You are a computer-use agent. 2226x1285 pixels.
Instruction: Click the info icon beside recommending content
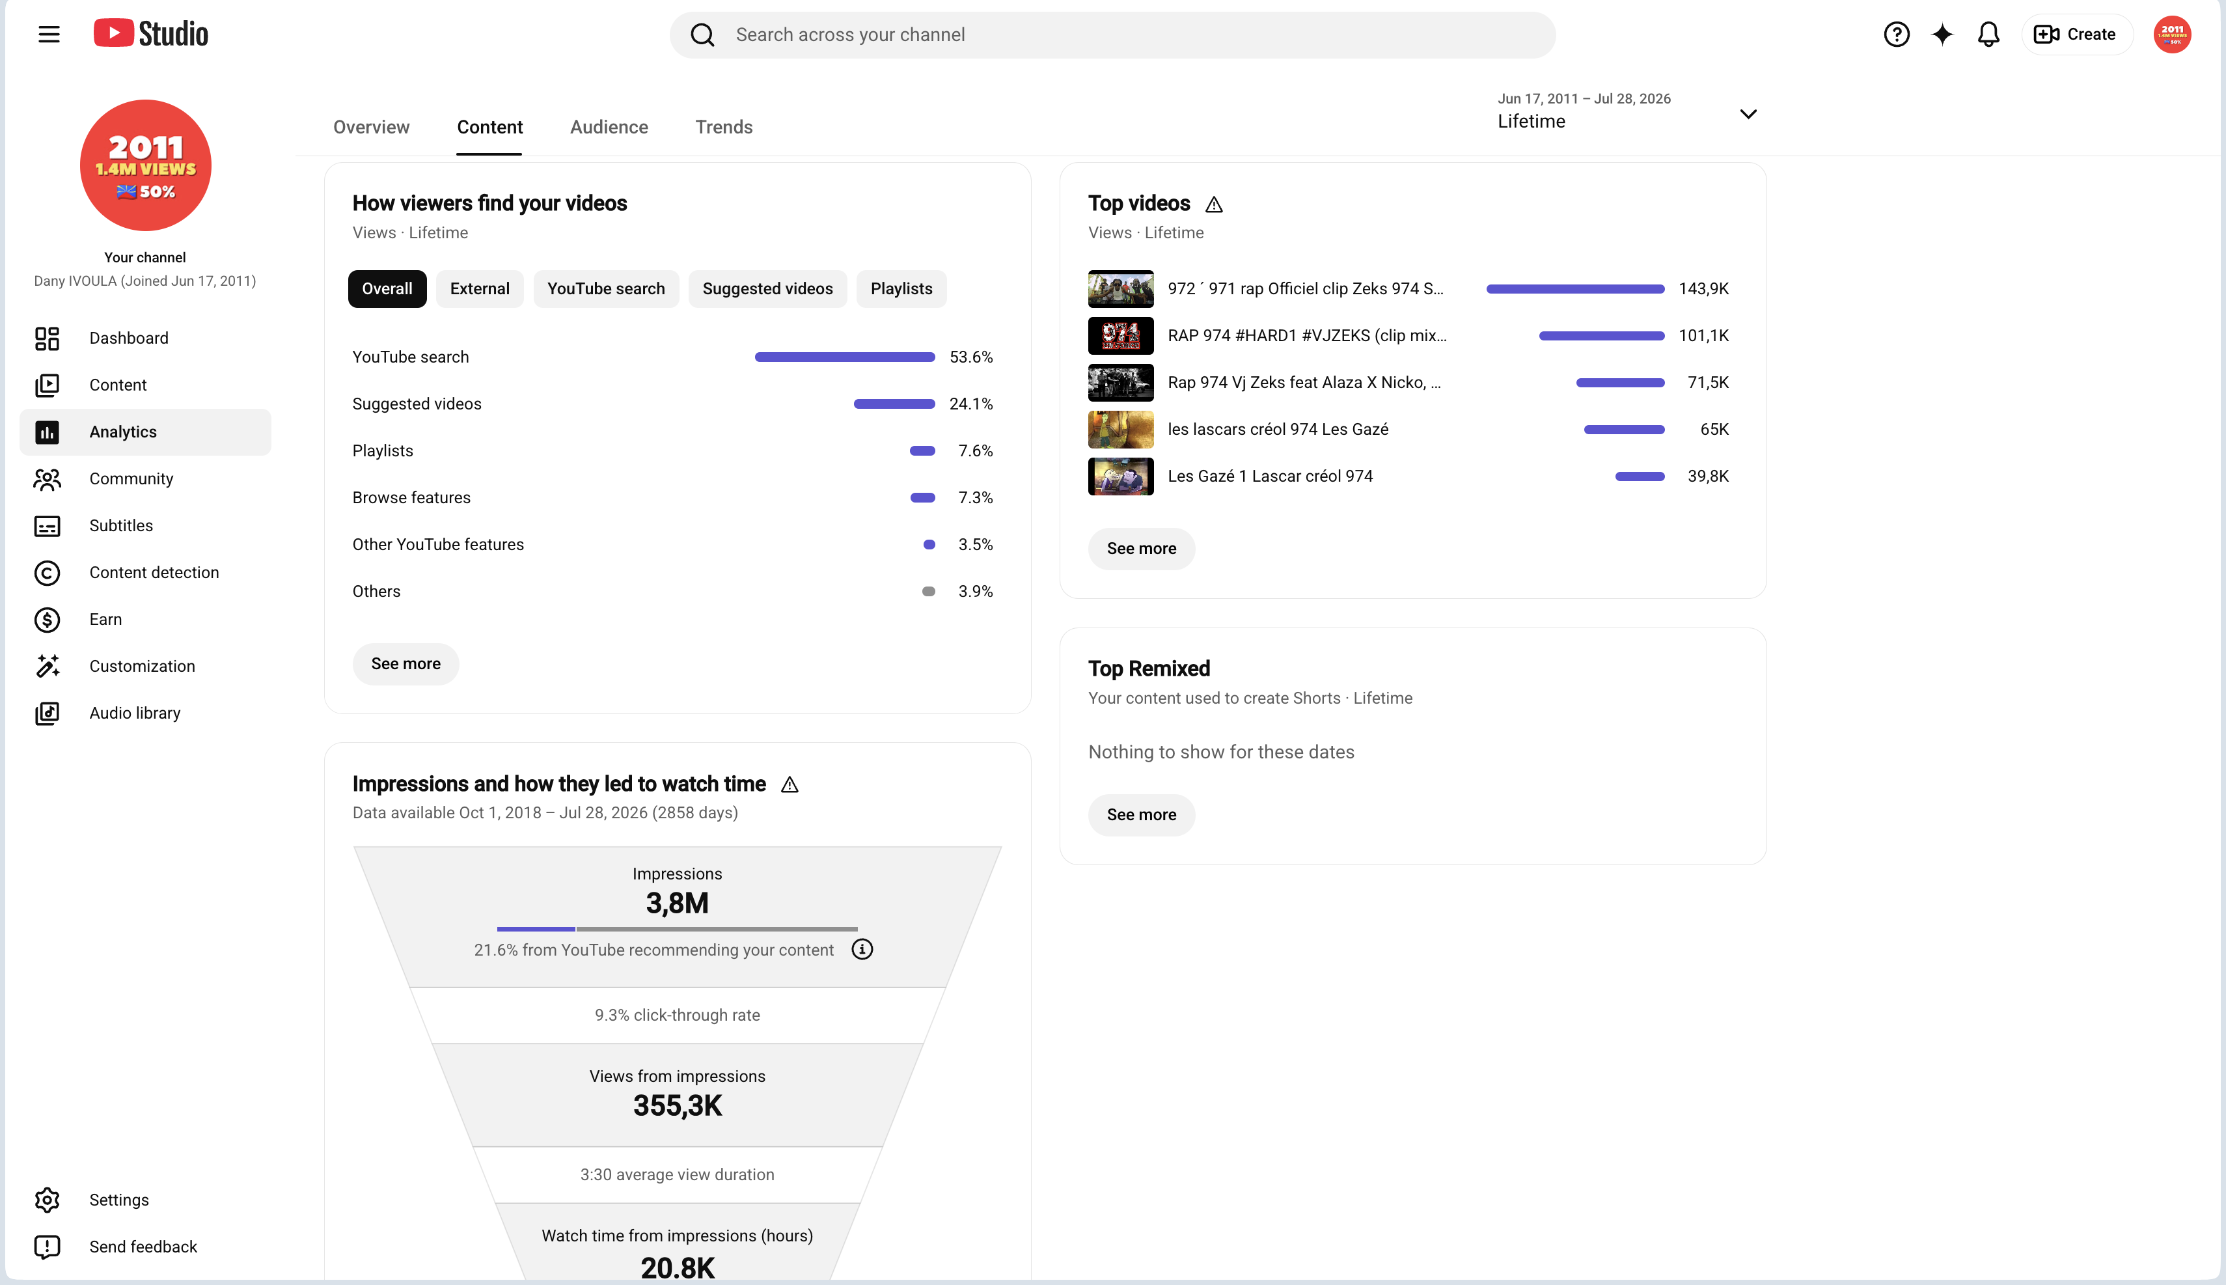coord(862,948)
